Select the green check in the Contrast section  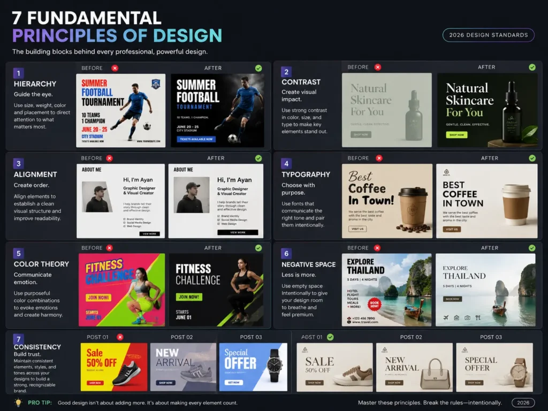(x=532, y=67)
